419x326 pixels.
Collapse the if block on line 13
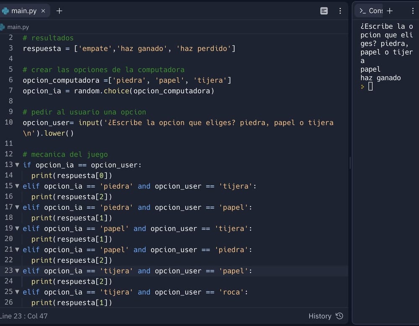[17, 165]
